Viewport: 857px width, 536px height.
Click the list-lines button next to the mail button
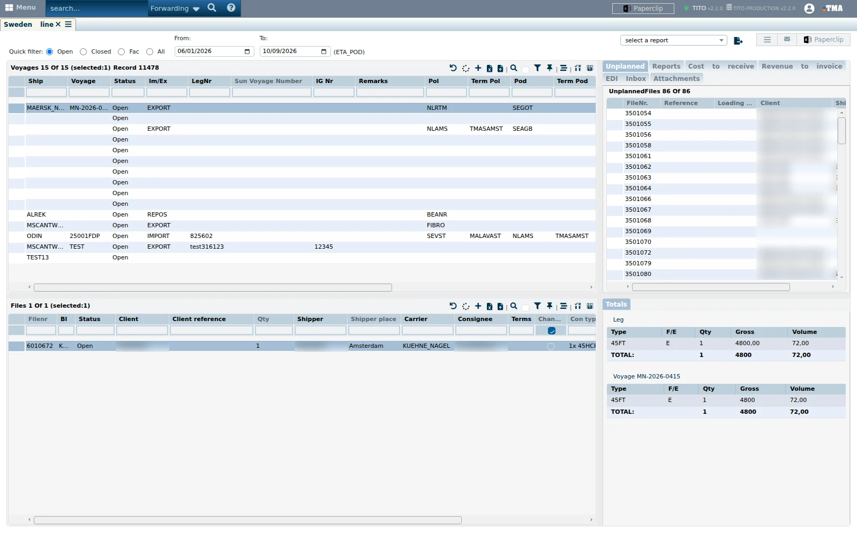767,40
